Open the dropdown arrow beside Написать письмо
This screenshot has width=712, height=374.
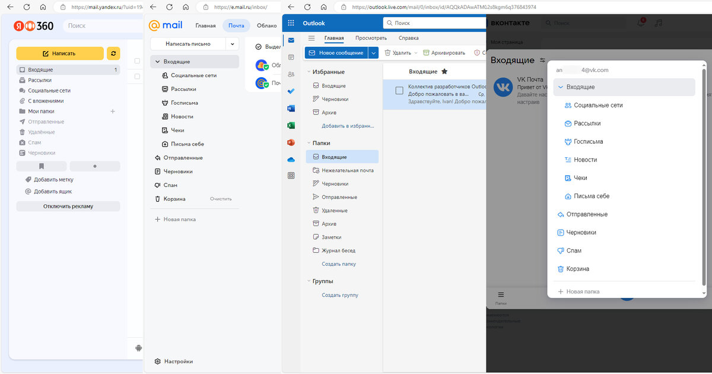click(232, 44)
